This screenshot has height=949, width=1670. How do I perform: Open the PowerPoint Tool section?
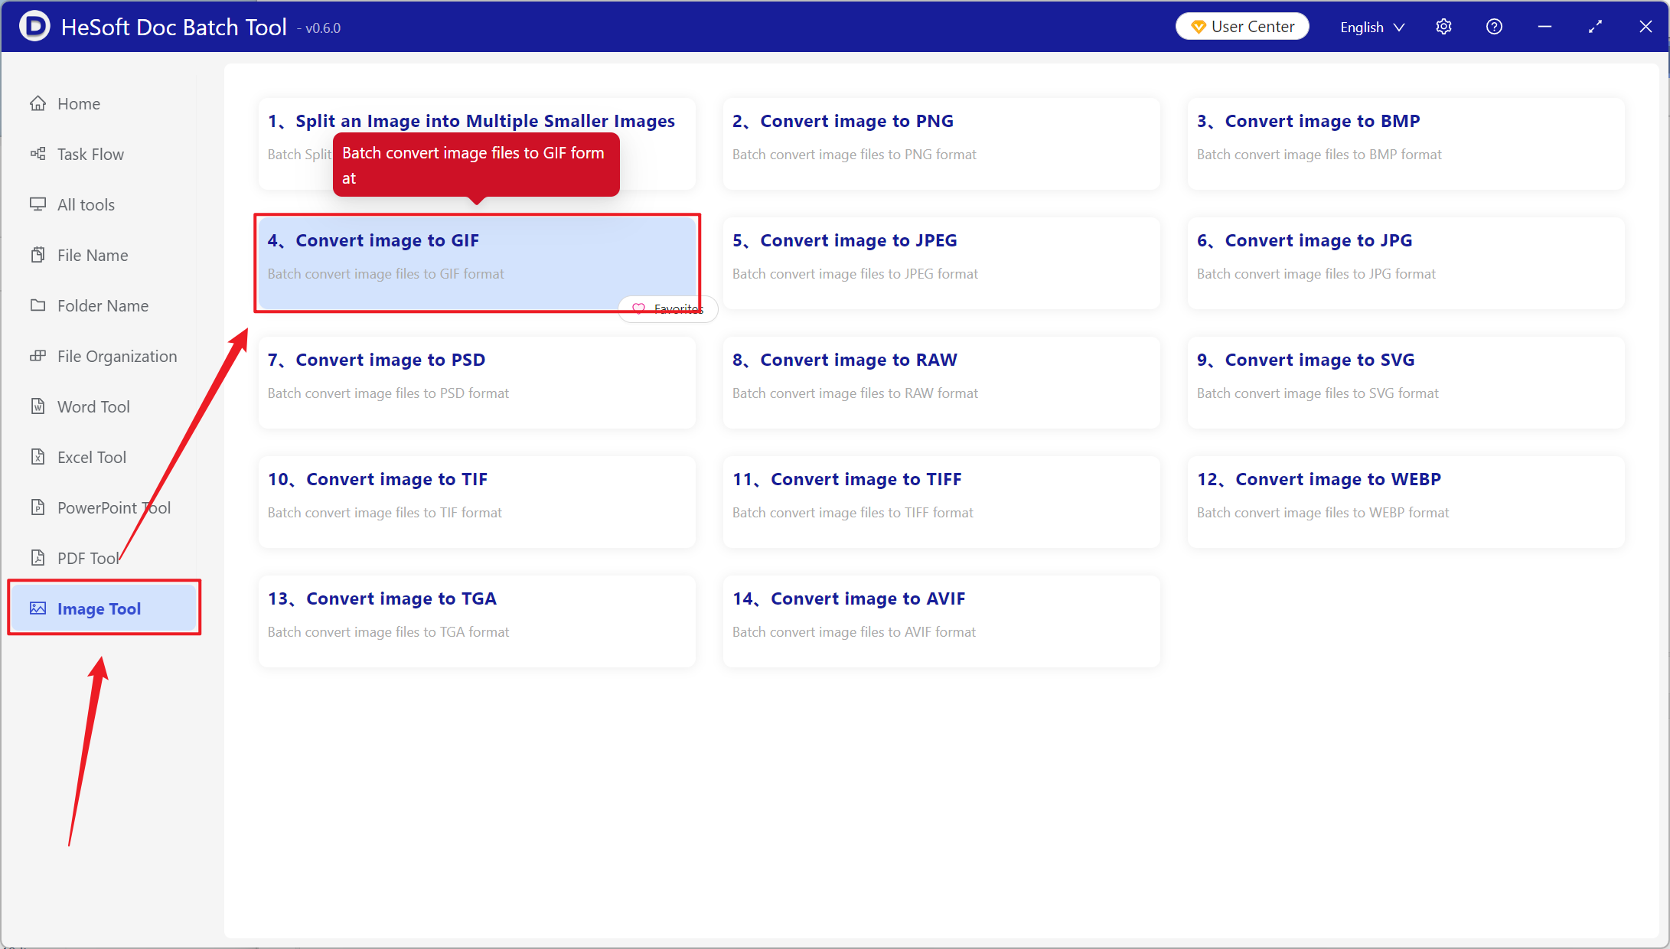[x=104, y=507]
